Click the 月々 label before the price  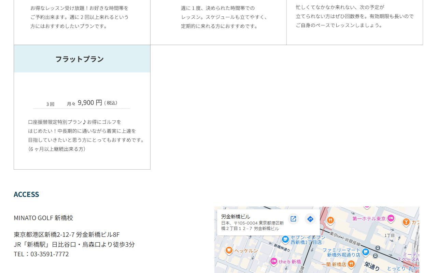coord(71,104)
